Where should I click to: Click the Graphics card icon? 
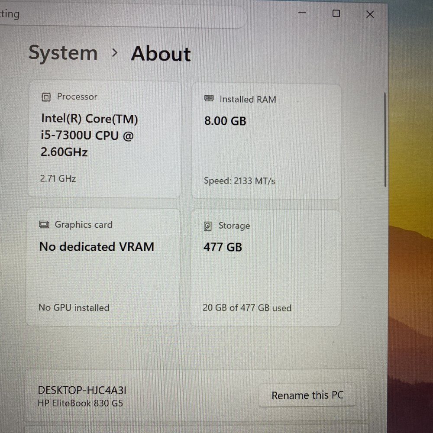click(x=44, y=224)
